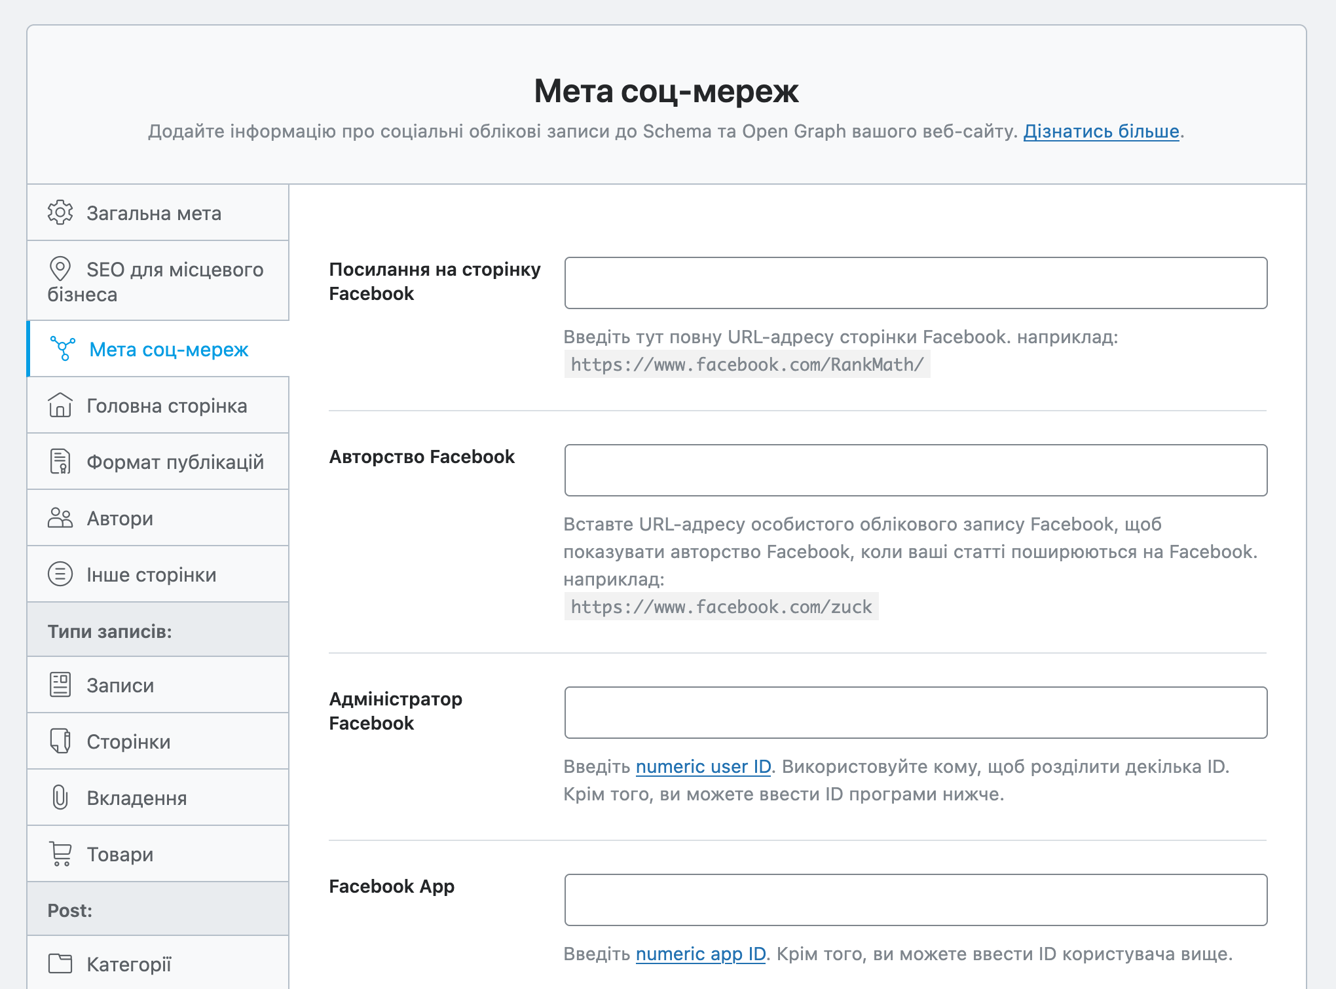Screen dimensions: 1336x989
Task: Open the numeric app ID link
Action: click(x=701, y=954)
